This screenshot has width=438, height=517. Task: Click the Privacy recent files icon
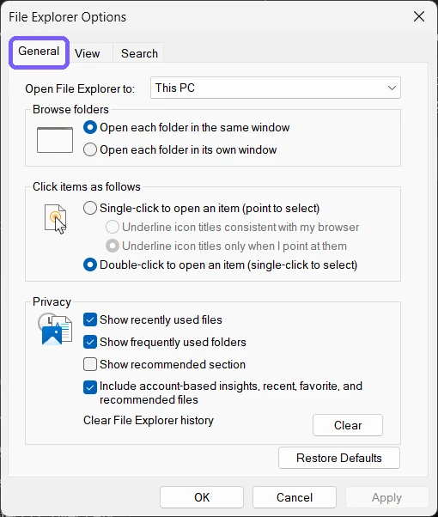click(x=55, y=329)
